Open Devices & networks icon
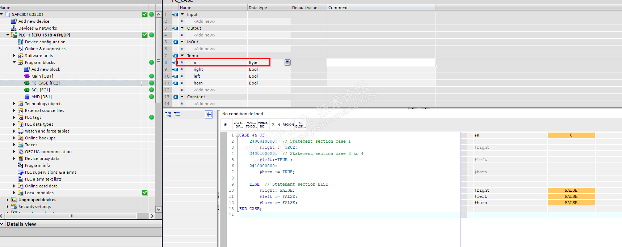Viewport: 622px width, 247px height. coord(14,28)
